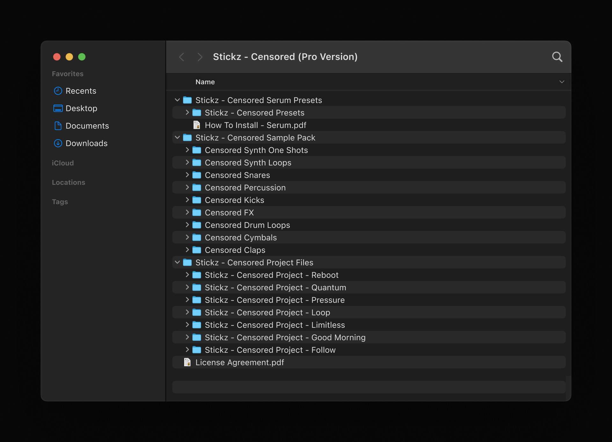Click folder icon of Project - Reboot
Viewport: 612px width, 442px height.
coord(197,275)
